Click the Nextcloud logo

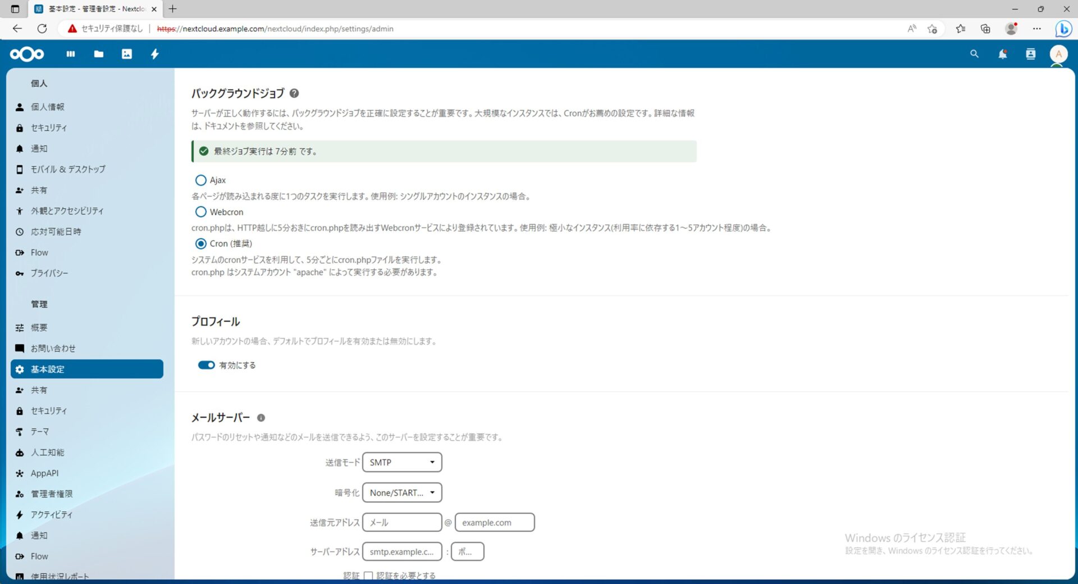(27, 54)
